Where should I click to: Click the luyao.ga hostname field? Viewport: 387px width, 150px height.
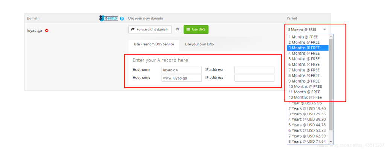point(182,70)
